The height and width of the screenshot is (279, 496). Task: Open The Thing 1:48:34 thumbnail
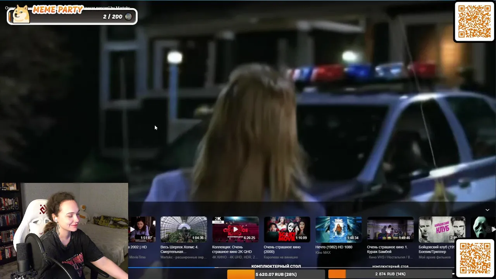click(339, 229)
